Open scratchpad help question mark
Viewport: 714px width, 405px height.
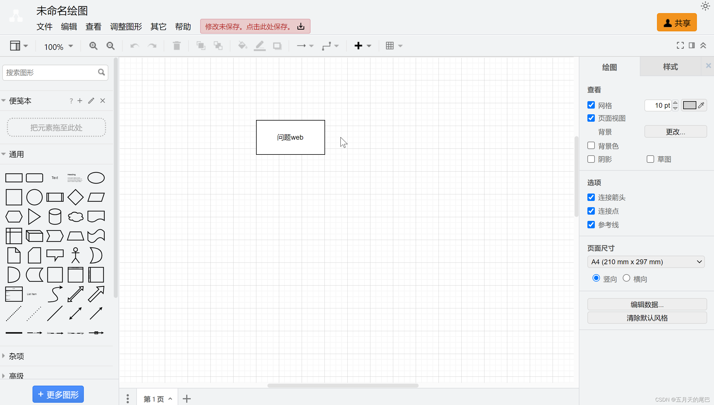coord(71,101)
